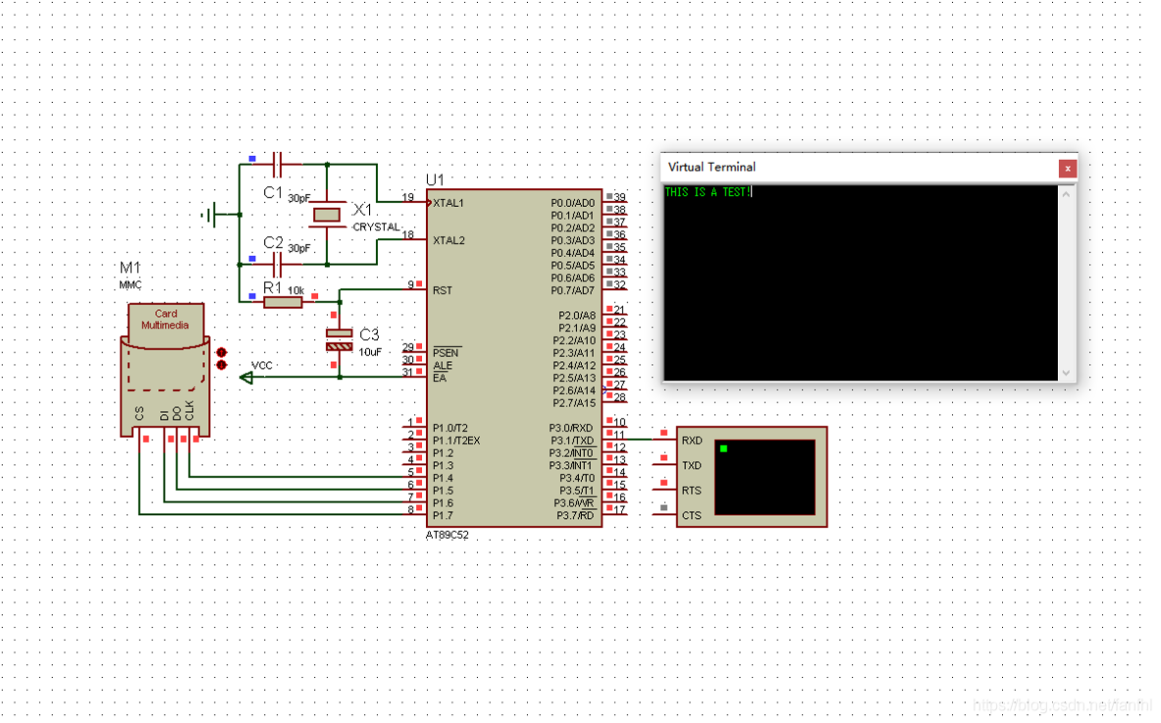This screenshot has width=1161, height=723.
Task: Click the RXD pin on the virtual terminal
Action: 691,440
